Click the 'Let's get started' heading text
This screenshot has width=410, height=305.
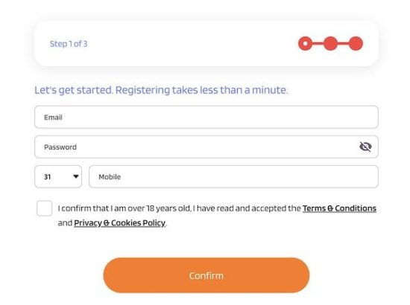point(161,90)
